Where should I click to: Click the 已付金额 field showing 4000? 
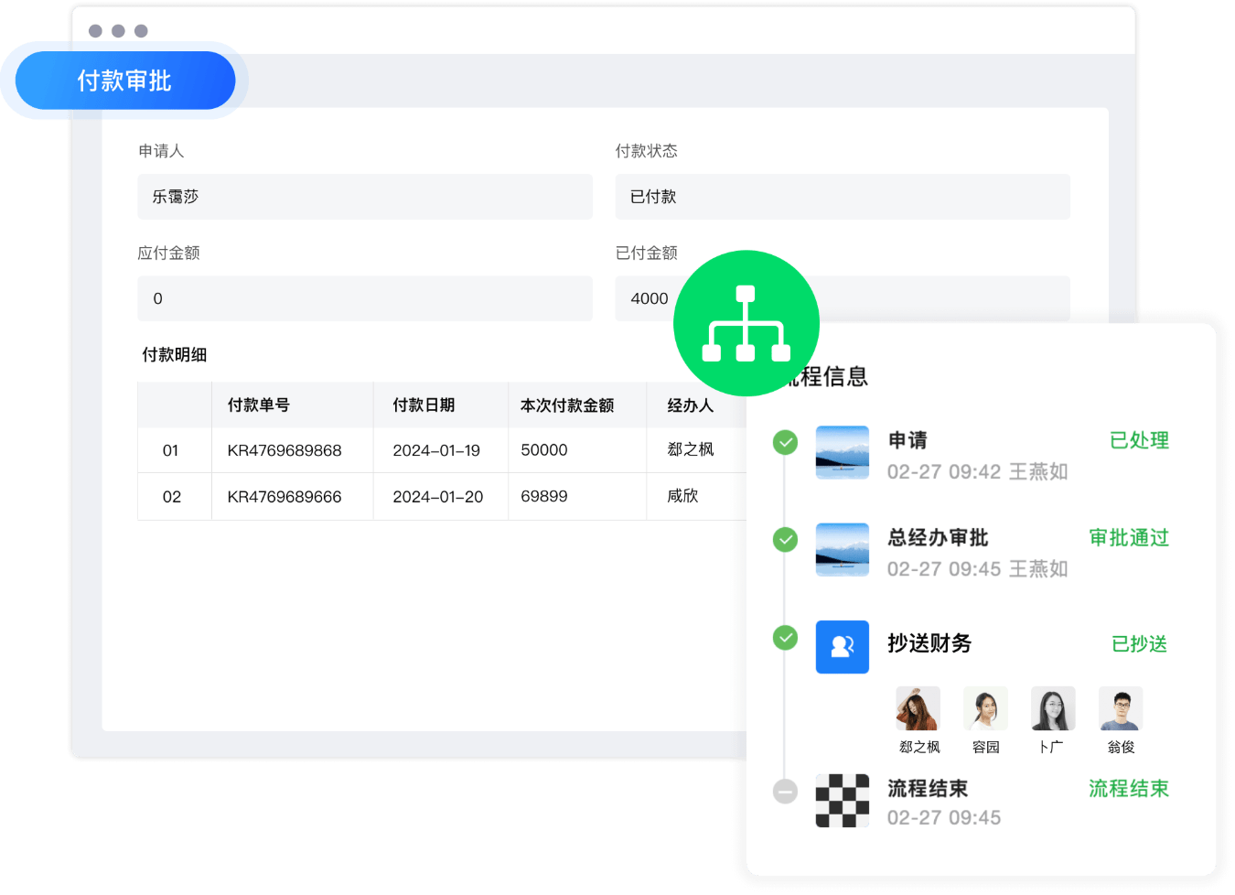coord(650,298)
